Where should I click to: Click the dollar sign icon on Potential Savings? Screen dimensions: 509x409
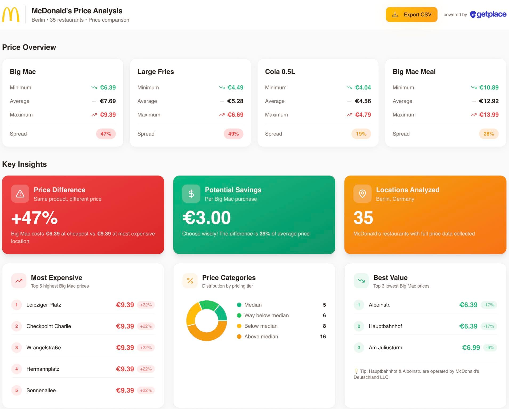tap(191, 194)
